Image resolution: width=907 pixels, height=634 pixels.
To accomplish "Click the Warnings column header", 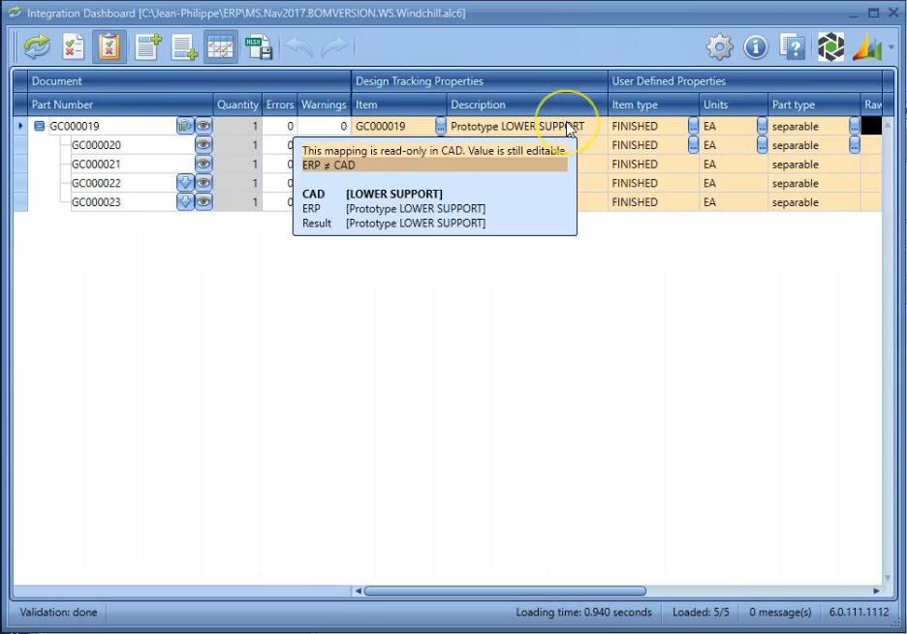I will (x=324, y=105).
